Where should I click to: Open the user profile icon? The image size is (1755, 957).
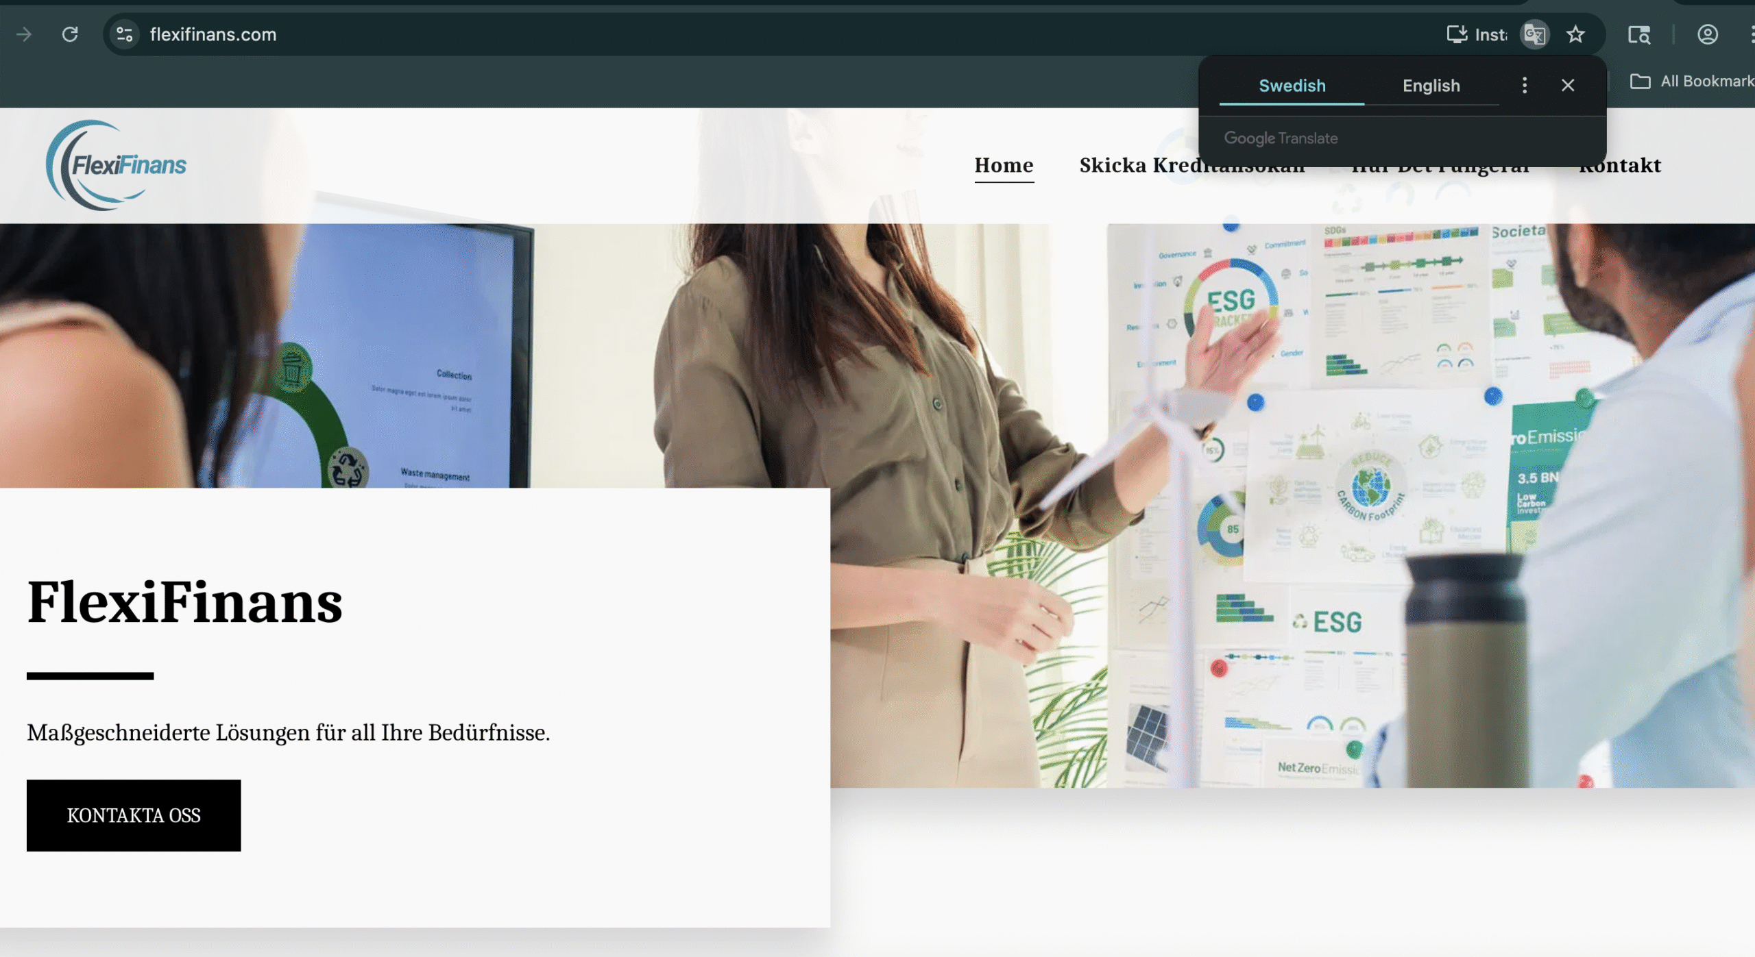point(1707,34)
